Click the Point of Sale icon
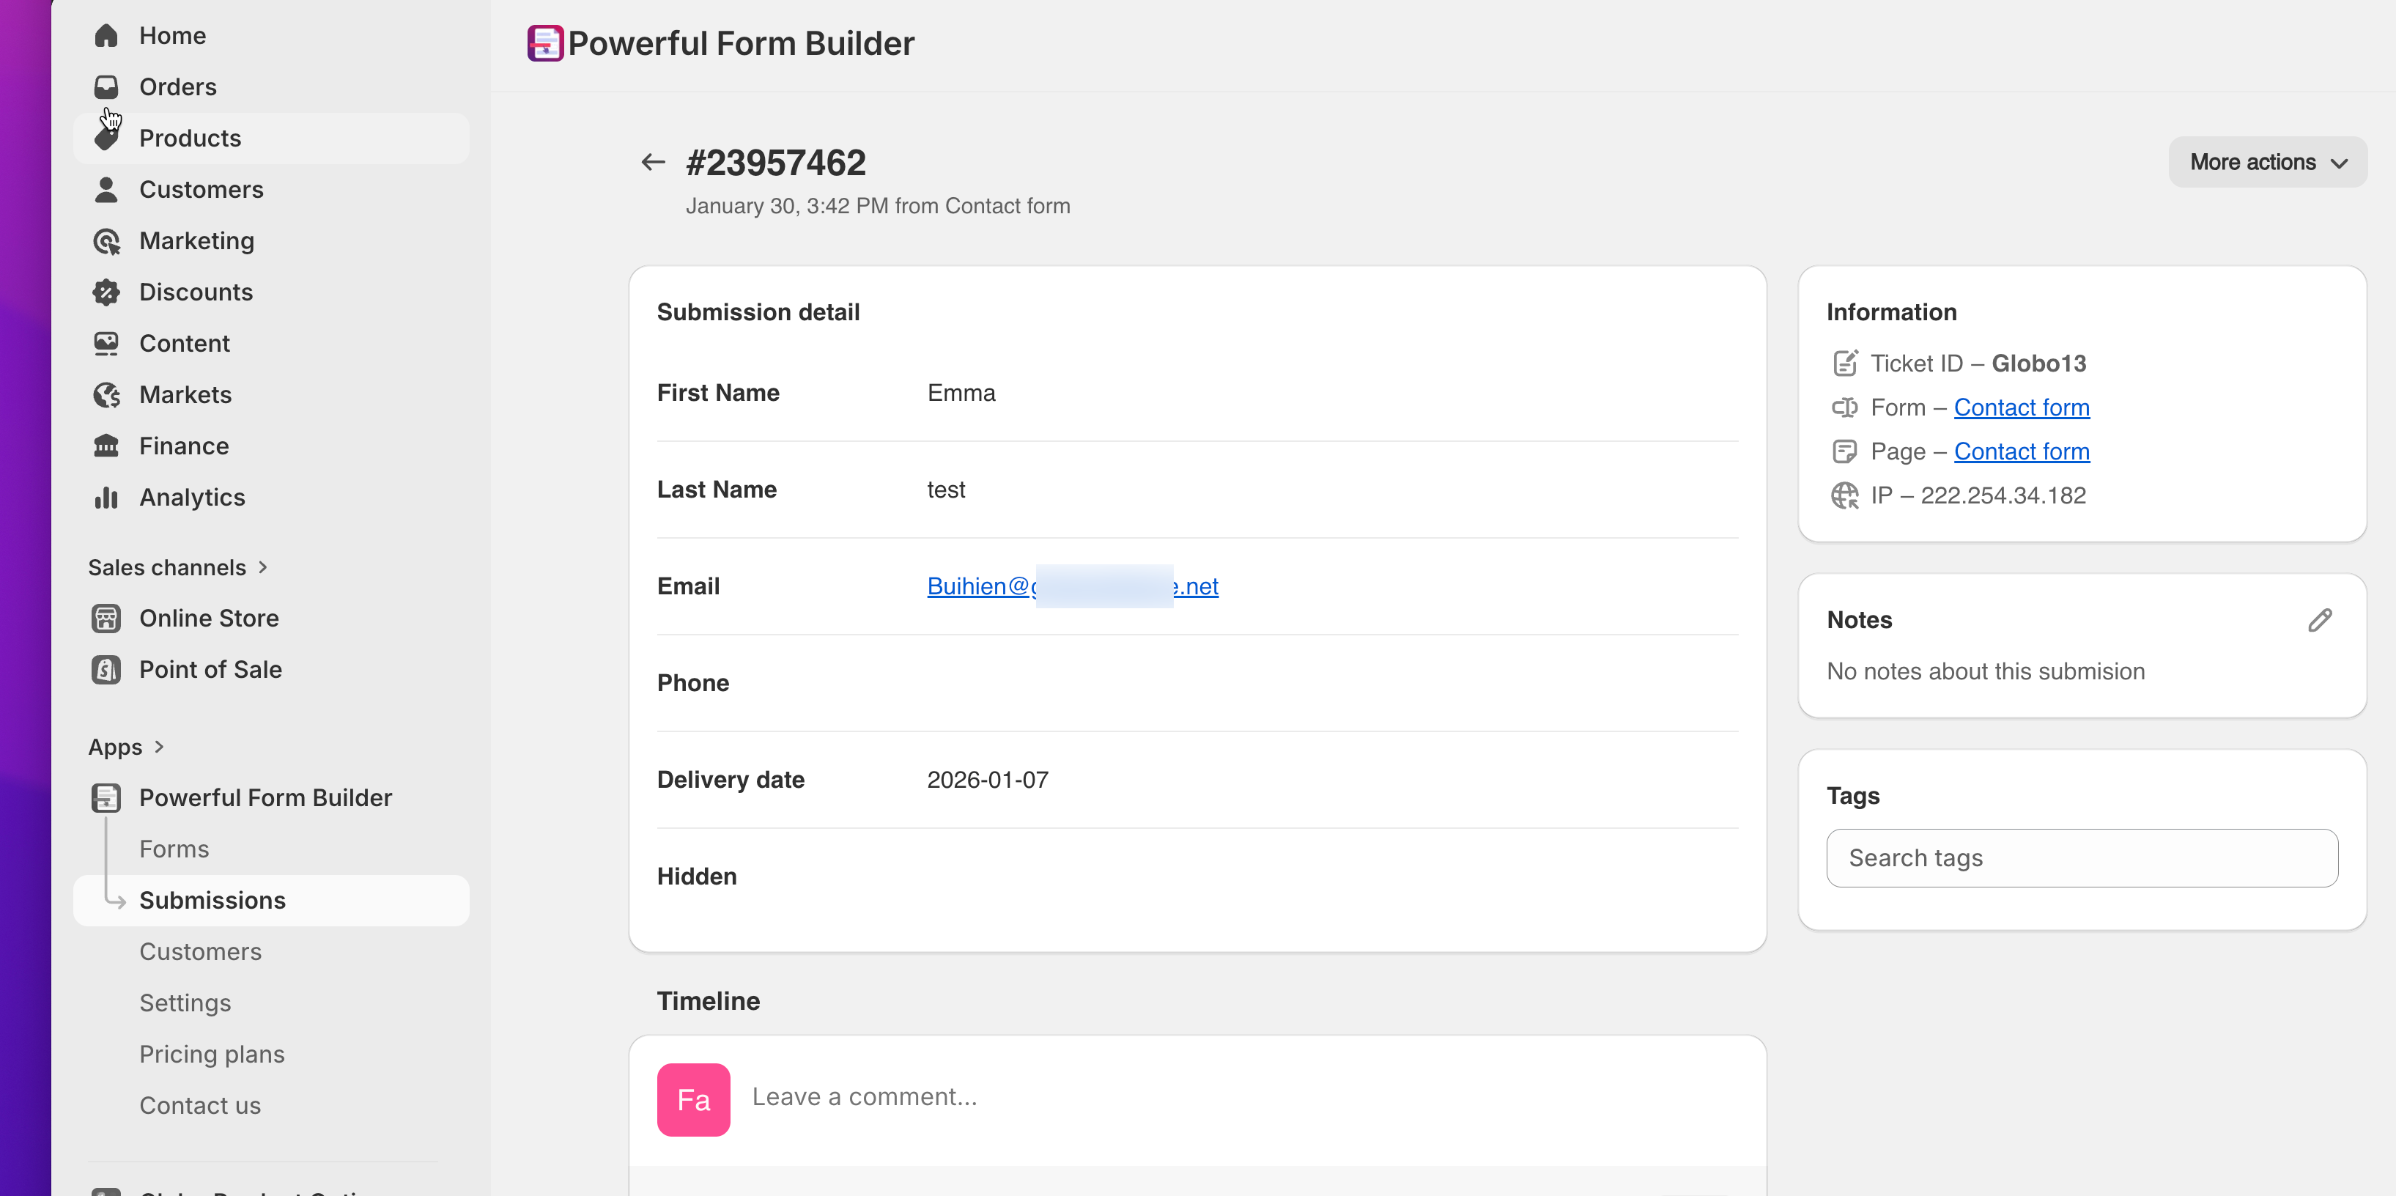 point(106,670)
